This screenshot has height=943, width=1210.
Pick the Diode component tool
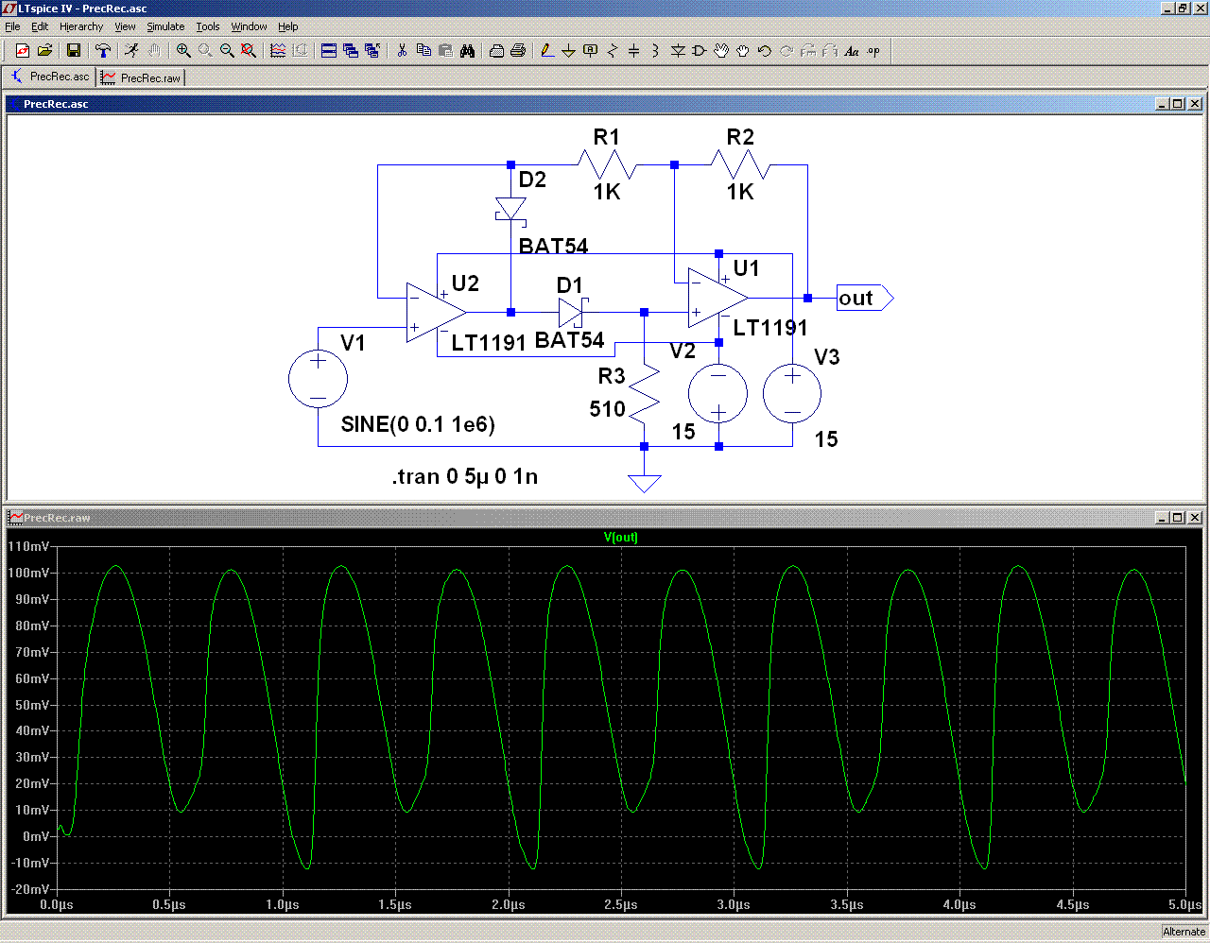click(x=677, y=51)
